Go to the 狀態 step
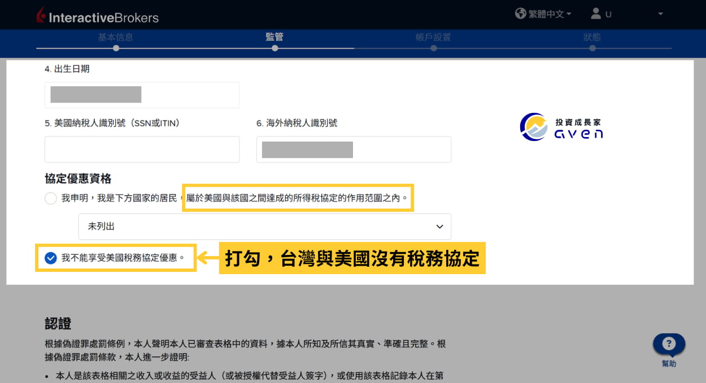 point(592,37)
